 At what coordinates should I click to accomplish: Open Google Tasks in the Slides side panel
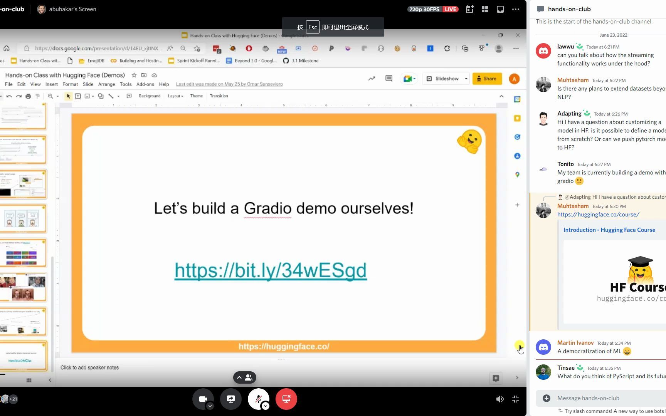pyautogui.click(x=517, y=137)
